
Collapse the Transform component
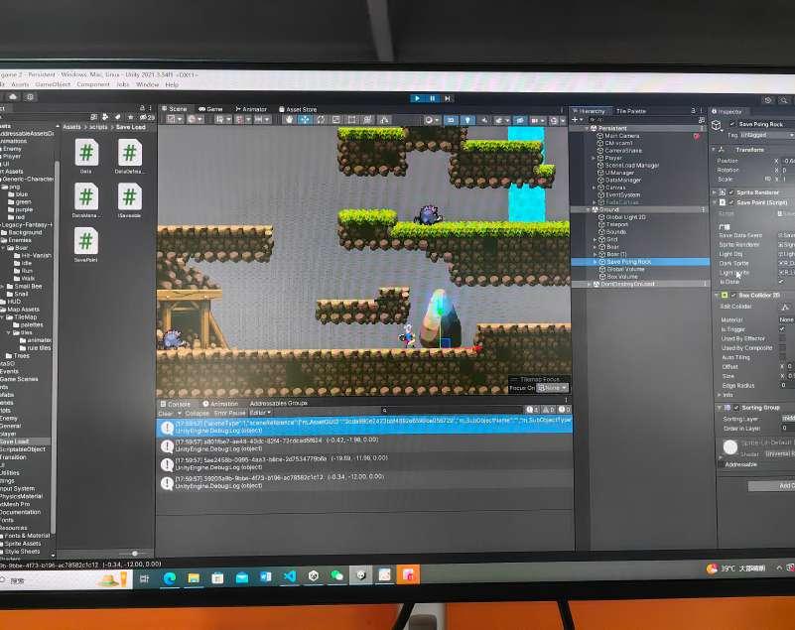[714, 150]
